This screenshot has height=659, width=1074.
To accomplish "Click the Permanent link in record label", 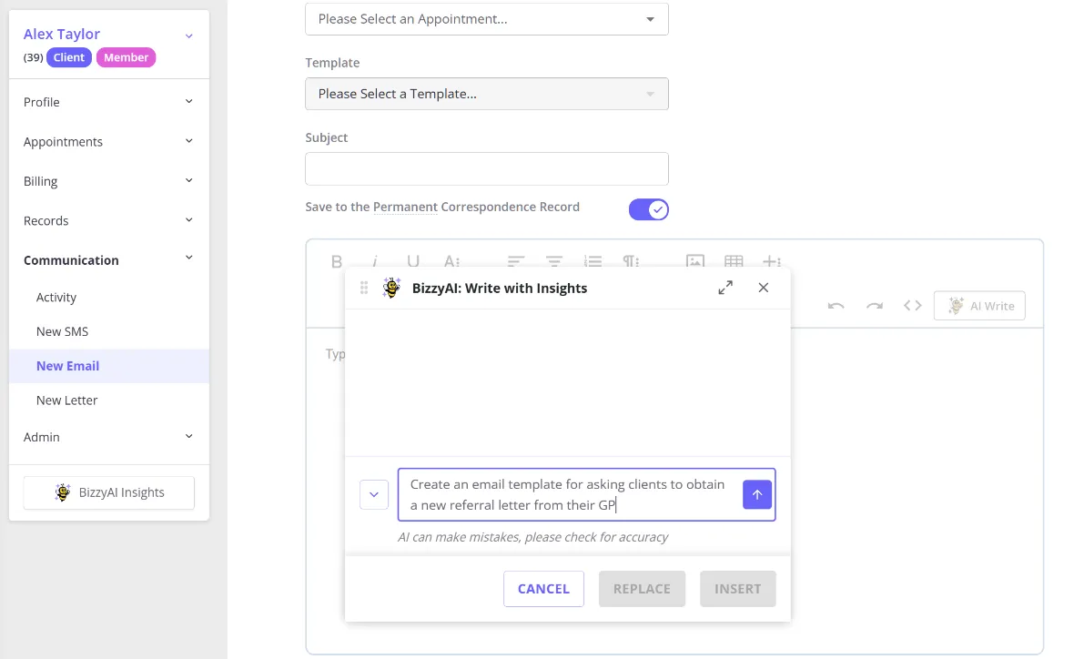I will point(405,207).
